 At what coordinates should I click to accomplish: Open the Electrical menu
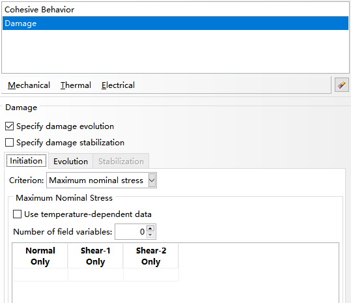[x=118, y=85]
